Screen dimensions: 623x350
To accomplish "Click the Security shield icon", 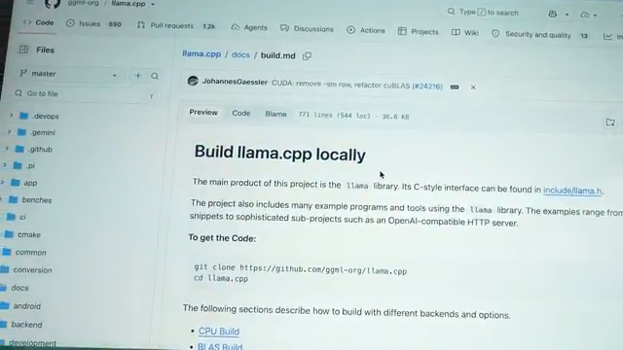I will click(x=495, y=34).
